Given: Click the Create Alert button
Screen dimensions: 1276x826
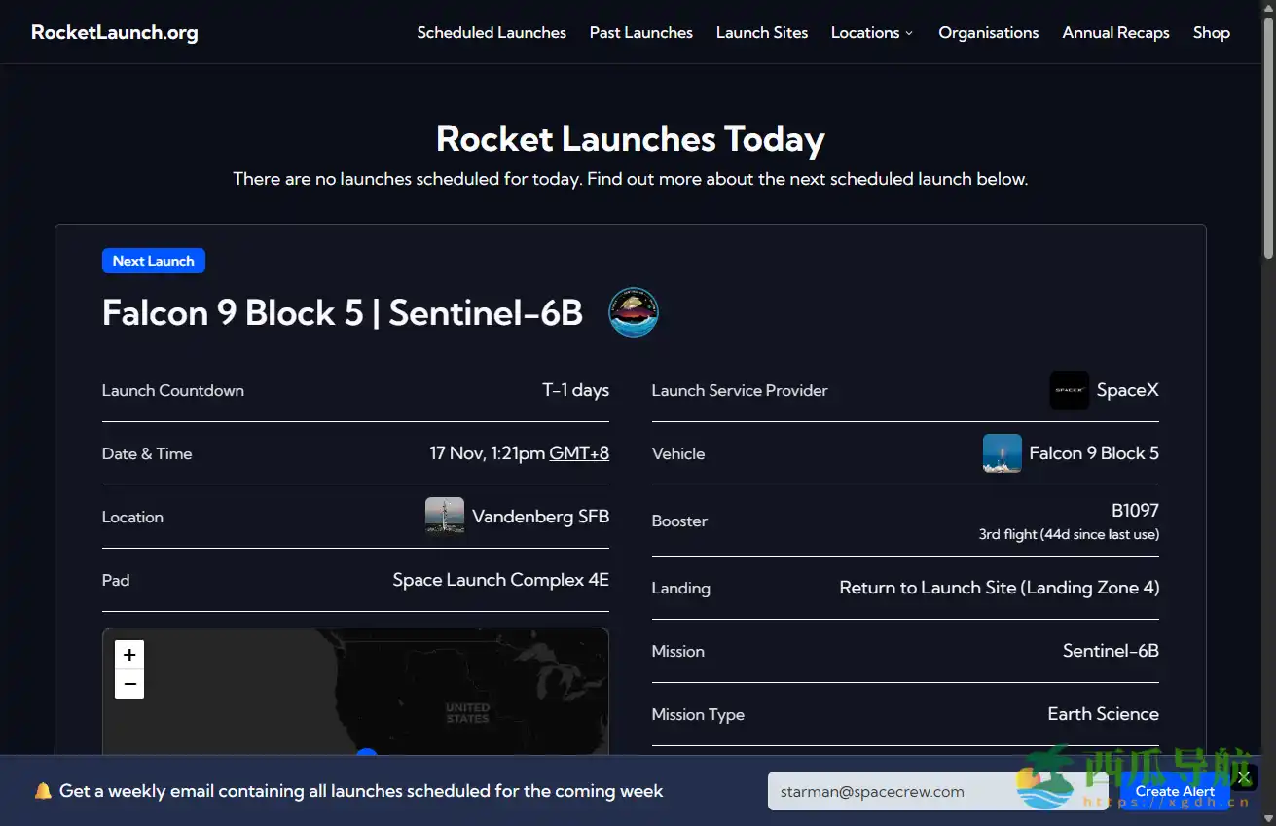Looking at the screenshot, I should [x=1174, y=790].
